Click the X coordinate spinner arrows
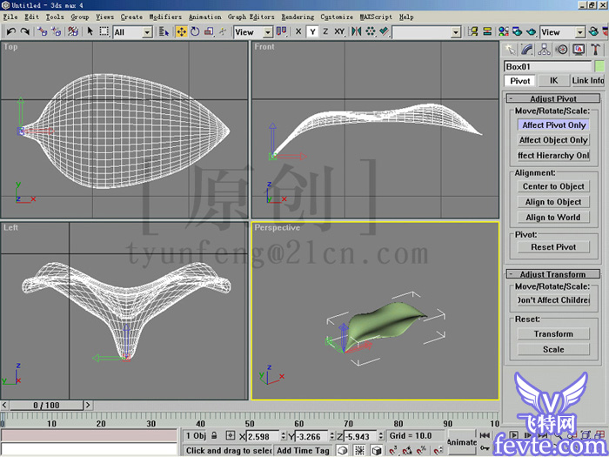Viewport: 609px width, 457px height. pyautogui.click(x=283, y=436)
